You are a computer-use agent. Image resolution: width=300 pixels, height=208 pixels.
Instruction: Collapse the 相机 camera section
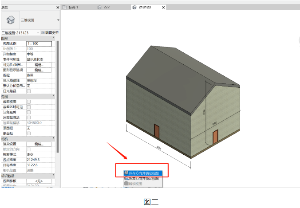pos(53,138)
